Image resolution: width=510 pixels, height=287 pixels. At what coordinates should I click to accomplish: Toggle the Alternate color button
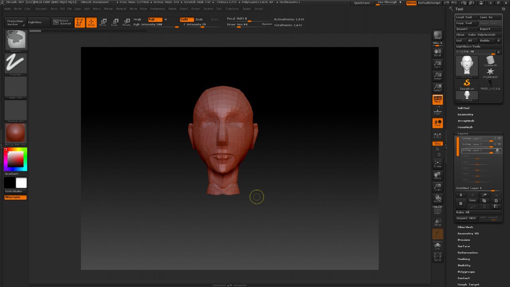(16, 197)
